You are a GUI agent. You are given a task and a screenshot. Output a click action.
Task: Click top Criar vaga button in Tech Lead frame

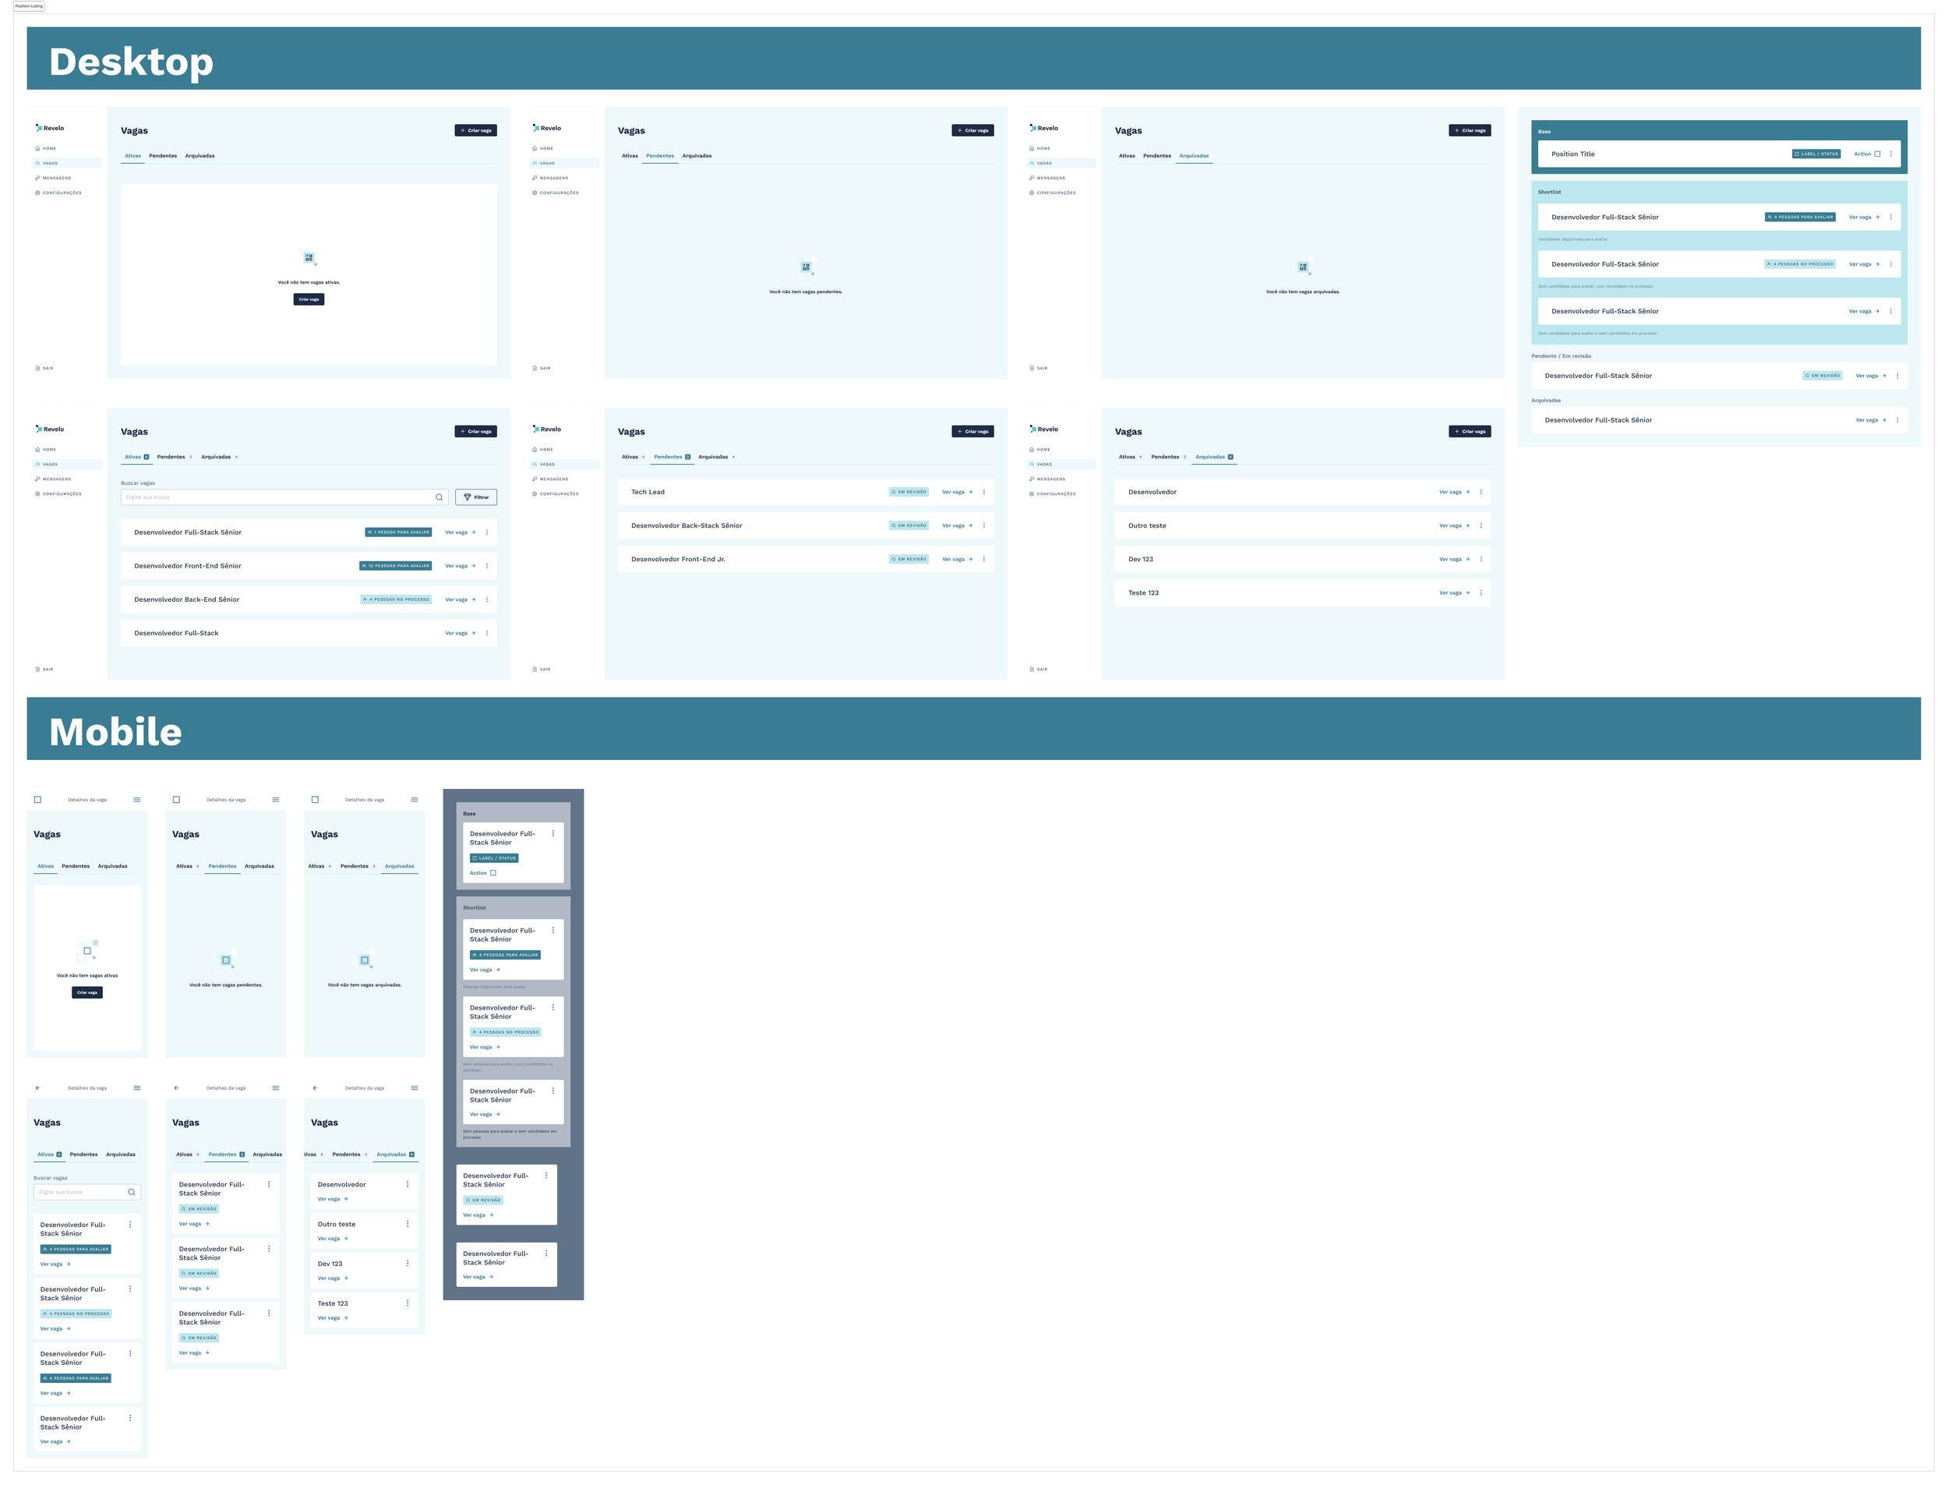[972, 431]
